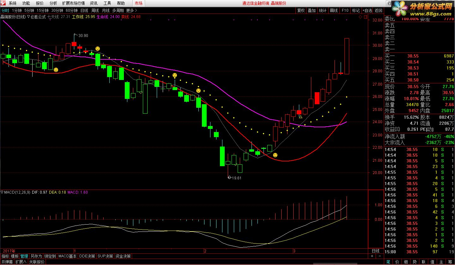Screen dimensions: 455x265
Task: Open the 报价 menu
Action: click(40, 3)
